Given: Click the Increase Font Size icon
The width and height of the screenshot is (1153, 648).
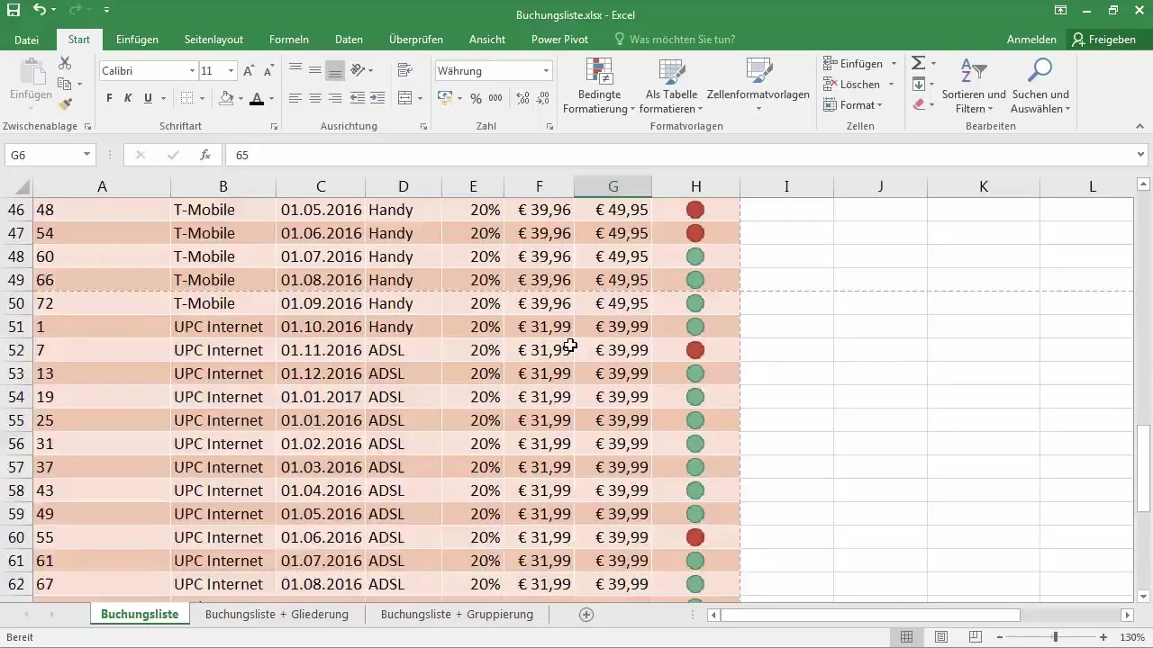Looking at the screenshot, I should click(x=250, y=71).
